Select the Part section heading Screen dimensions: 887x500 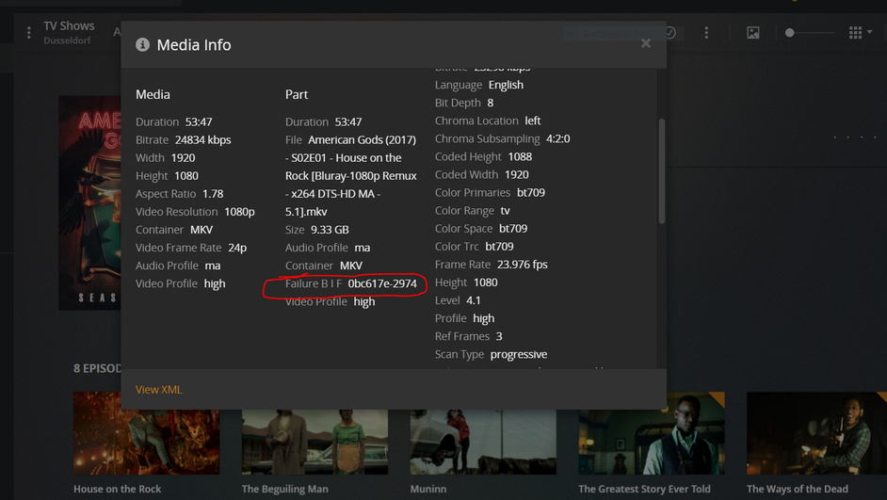(x=297, y=94)
